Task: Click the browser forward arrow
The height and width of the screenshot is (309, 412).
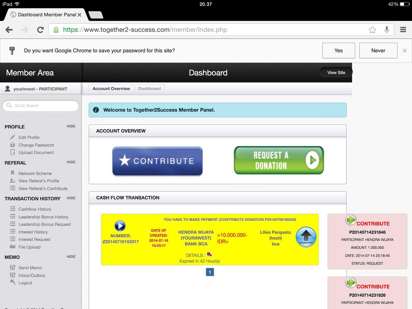Action: click(25, 30)
